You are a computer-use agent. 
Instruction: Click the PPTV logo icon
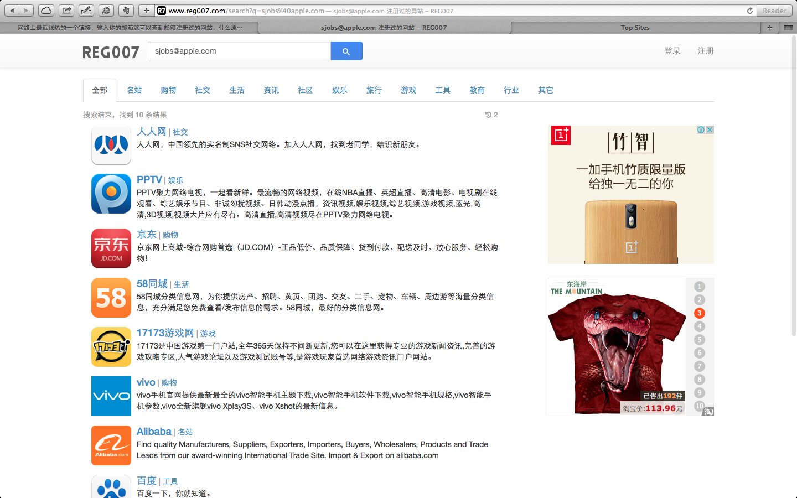(111, 194)
